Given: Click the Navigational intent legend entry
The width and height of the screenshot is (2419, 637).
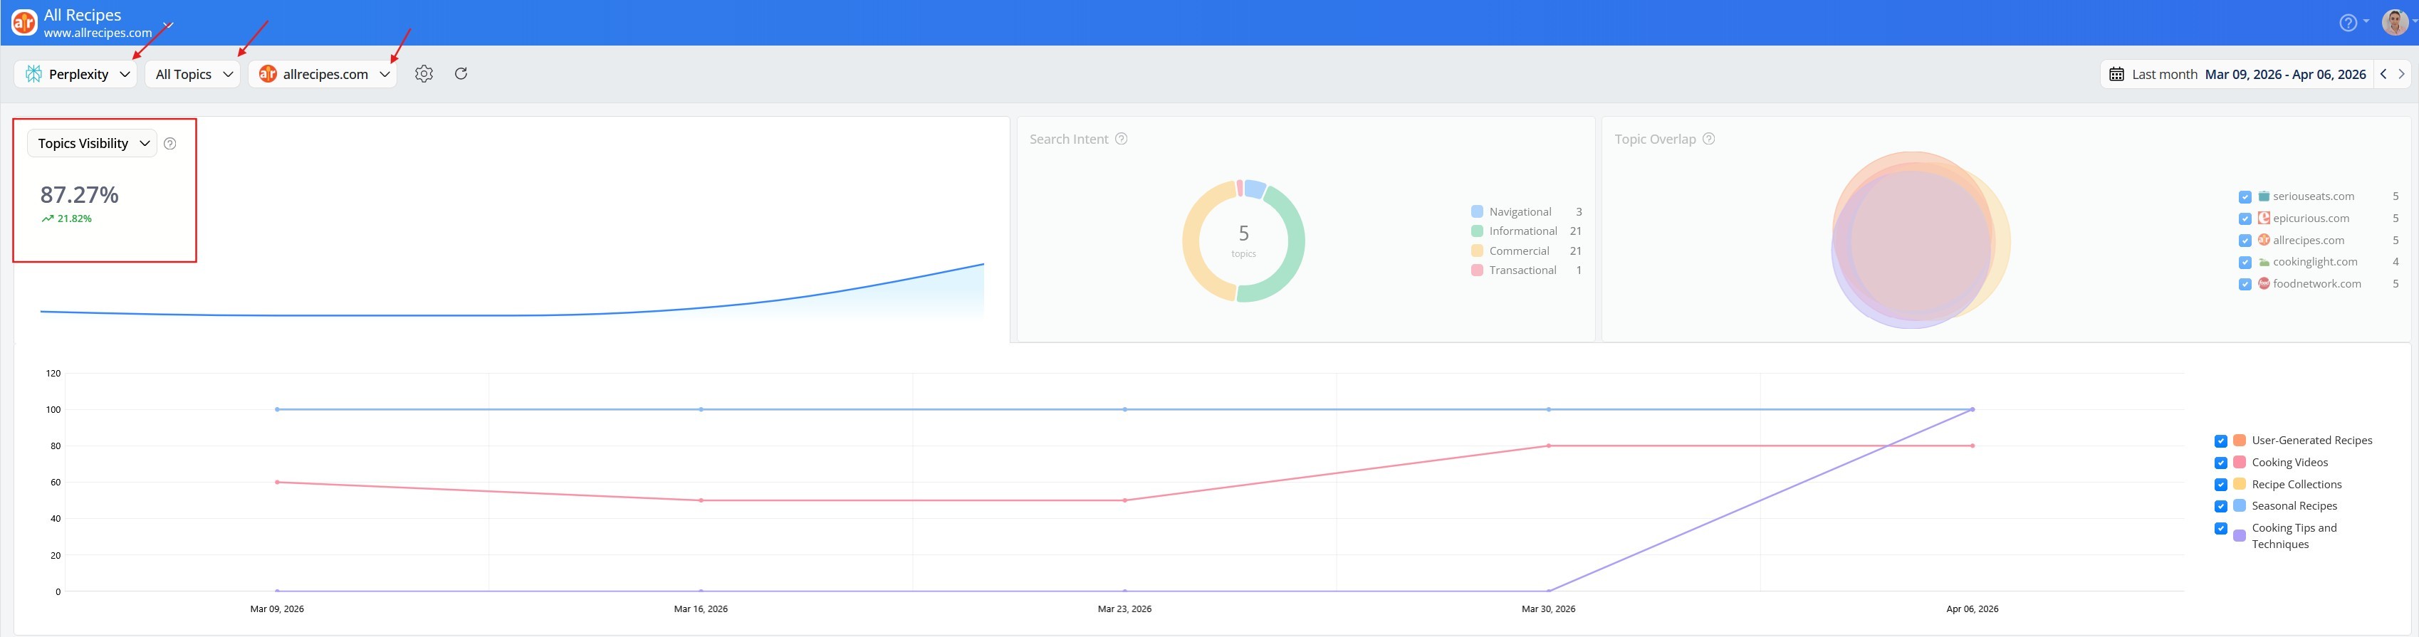Looking at the screenshot, I should tap(1527, 212).
